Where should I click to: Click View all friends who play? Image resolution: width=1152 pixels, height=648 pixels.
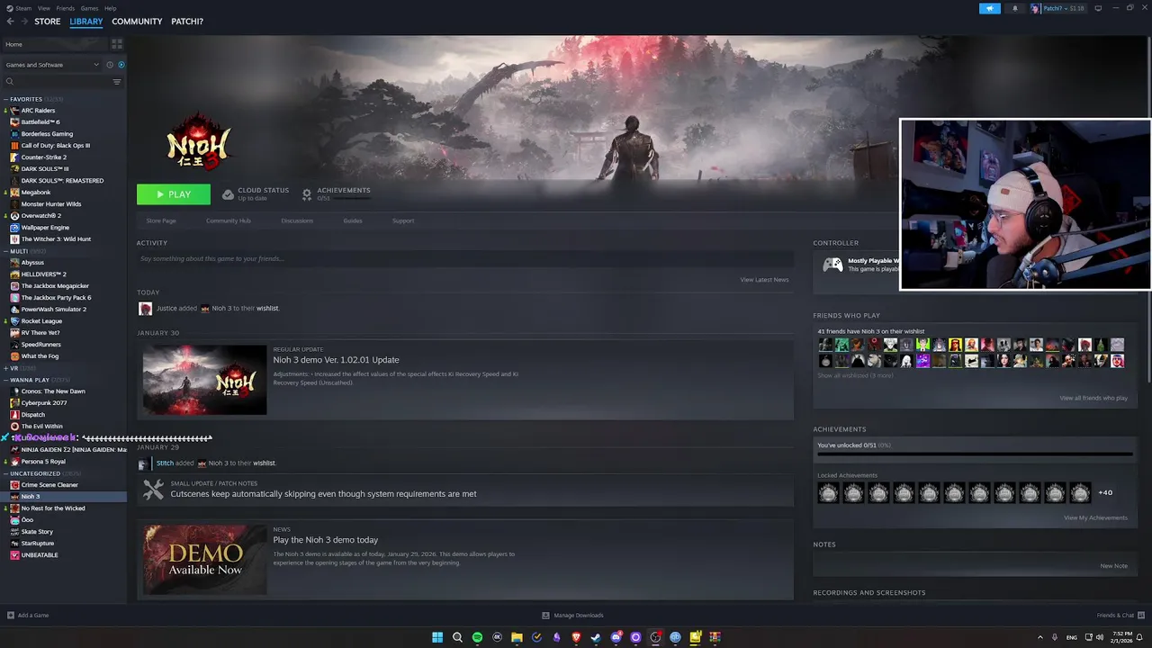click(1093, 398)
